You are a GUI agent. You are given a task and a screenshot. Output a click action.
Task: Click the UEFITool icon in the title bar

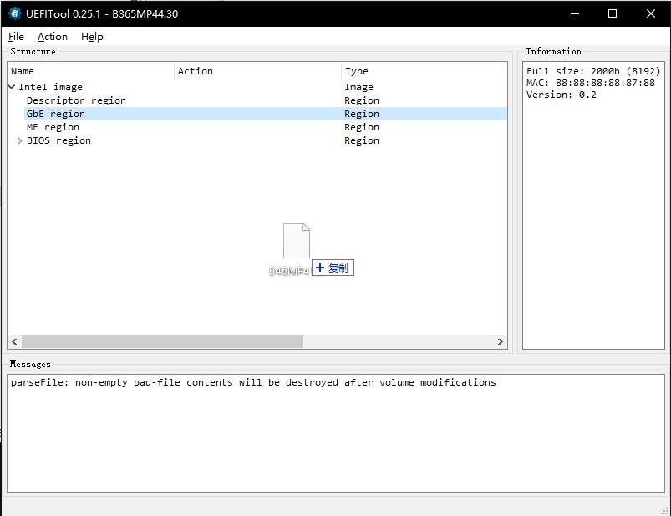pyautogui.click(x=14, y=13)
